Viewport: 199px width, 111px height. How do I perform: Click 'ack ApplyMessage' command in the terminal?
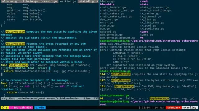(121, 44)
